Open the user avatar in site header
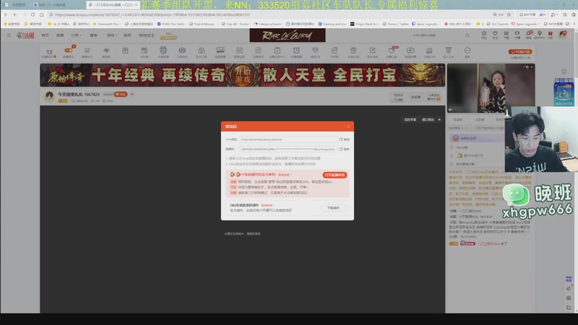The height and width of the screenshot is (325, 578). (563, 35)
